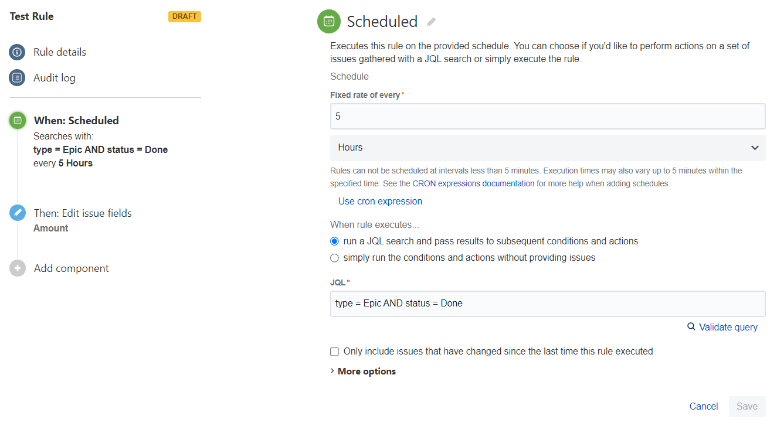Select the green Scheduled trigger clock icon
Image resolution: width=777 pixels, height=426 pixels.
(x=17, y=120)
